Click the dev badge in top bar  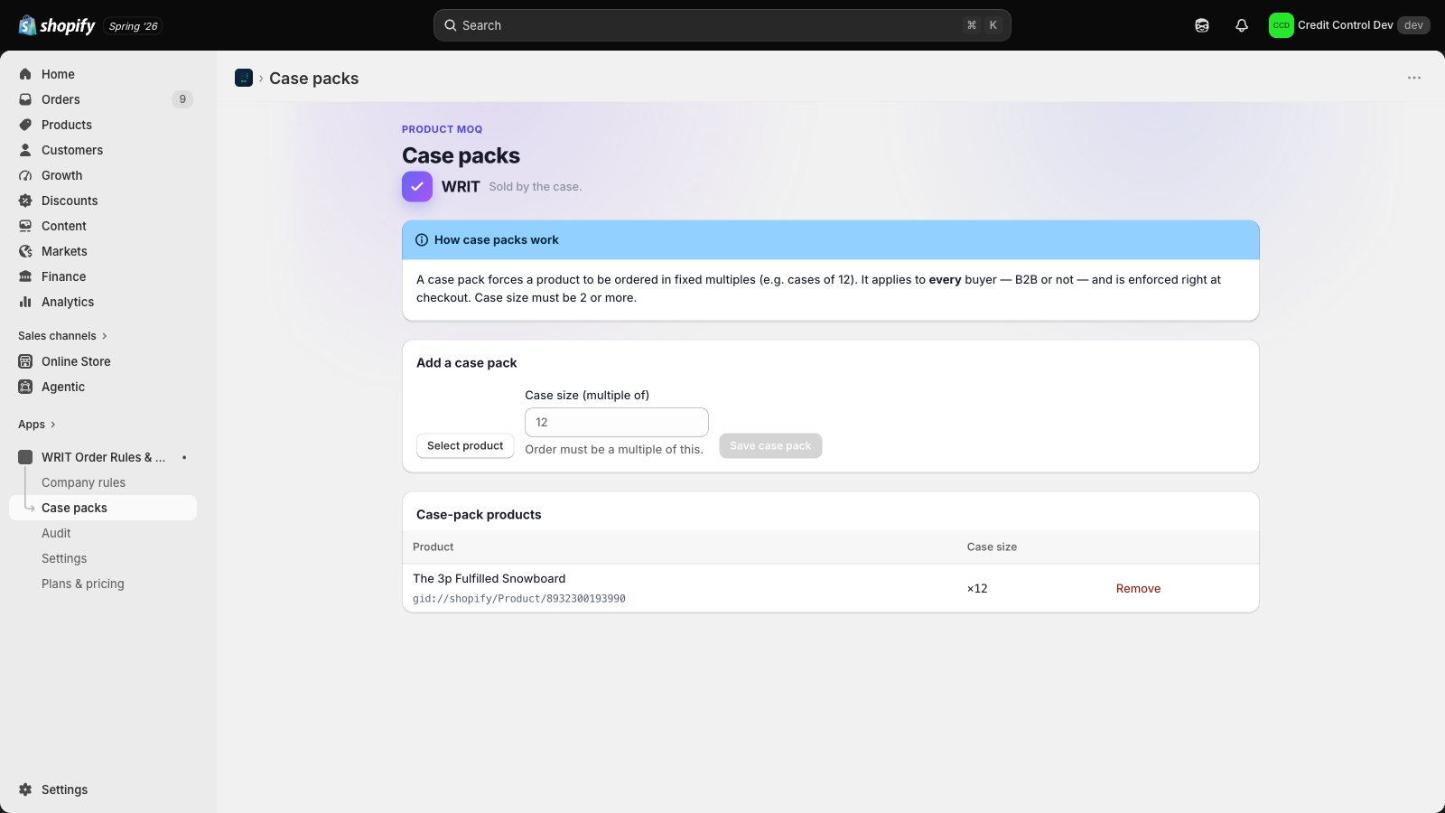pos(1413,25)
